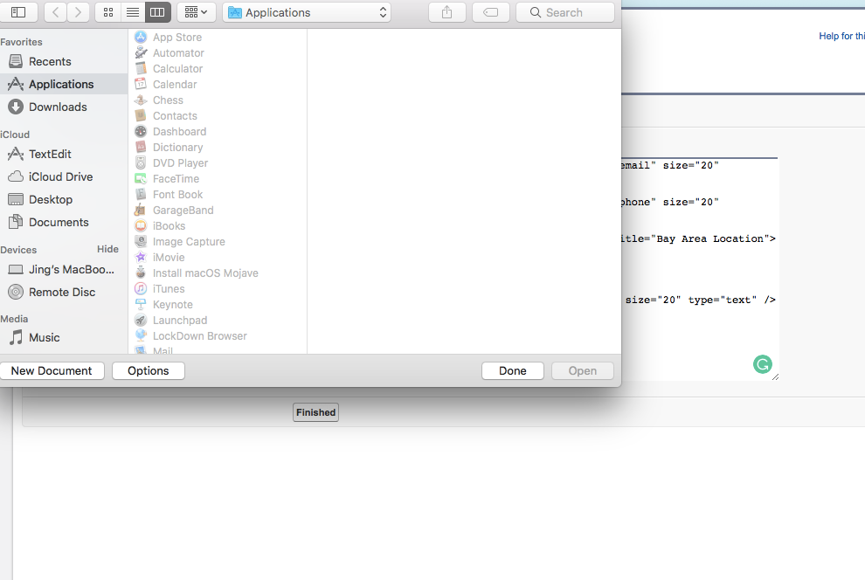The width and height of the screenshot is (865, 580).
Task: Open the Applications location popup
Action: click(307, 12)
